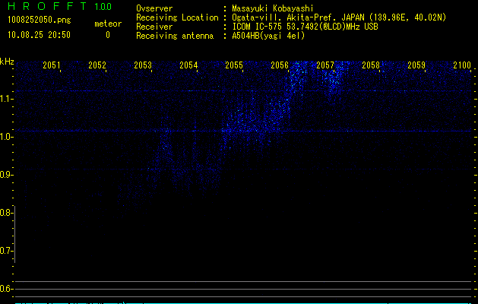Click the 2054 time marker
Viewport: 478px width, 304px height.
pyautogui.click(x=188, y=65)
